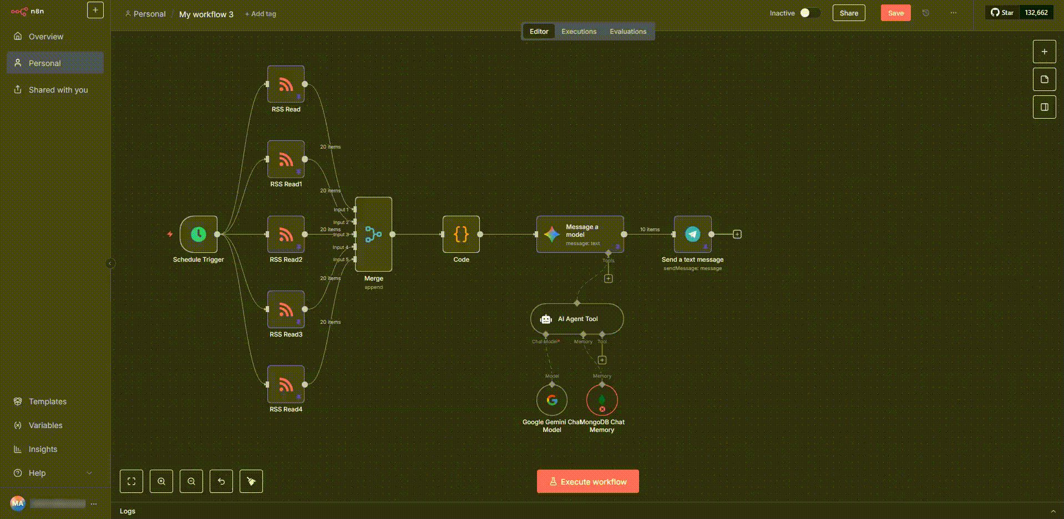Open the Code node with braces icon
The height and width of the screenshot is (519, 1064).
coord(461,235)
